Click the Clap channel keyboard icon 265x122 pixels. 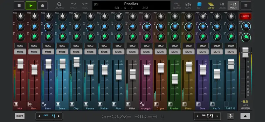click(x=72, y=104)
